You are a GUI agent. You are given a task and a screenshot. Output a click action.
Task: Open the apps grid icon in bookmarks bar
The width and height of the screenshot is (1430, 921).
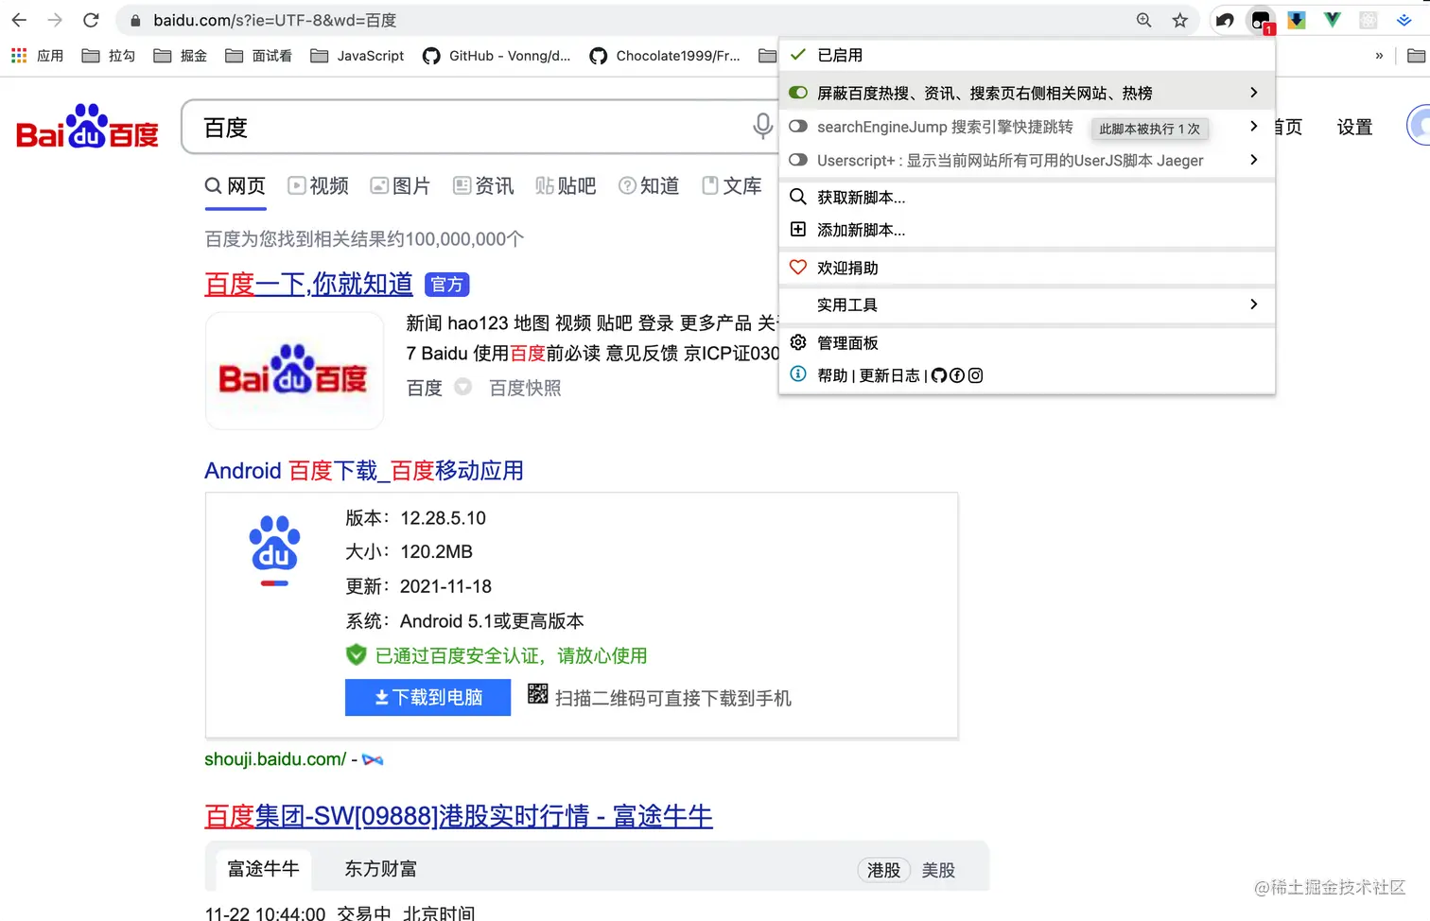click(x=19, y=56)
